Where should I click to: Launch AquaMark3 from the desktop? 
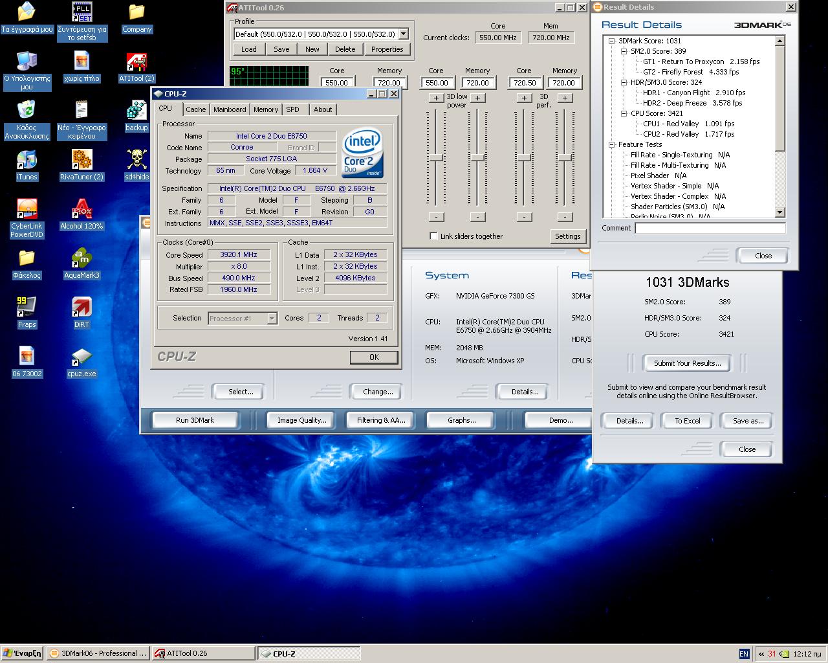click(x=82, y=264)
